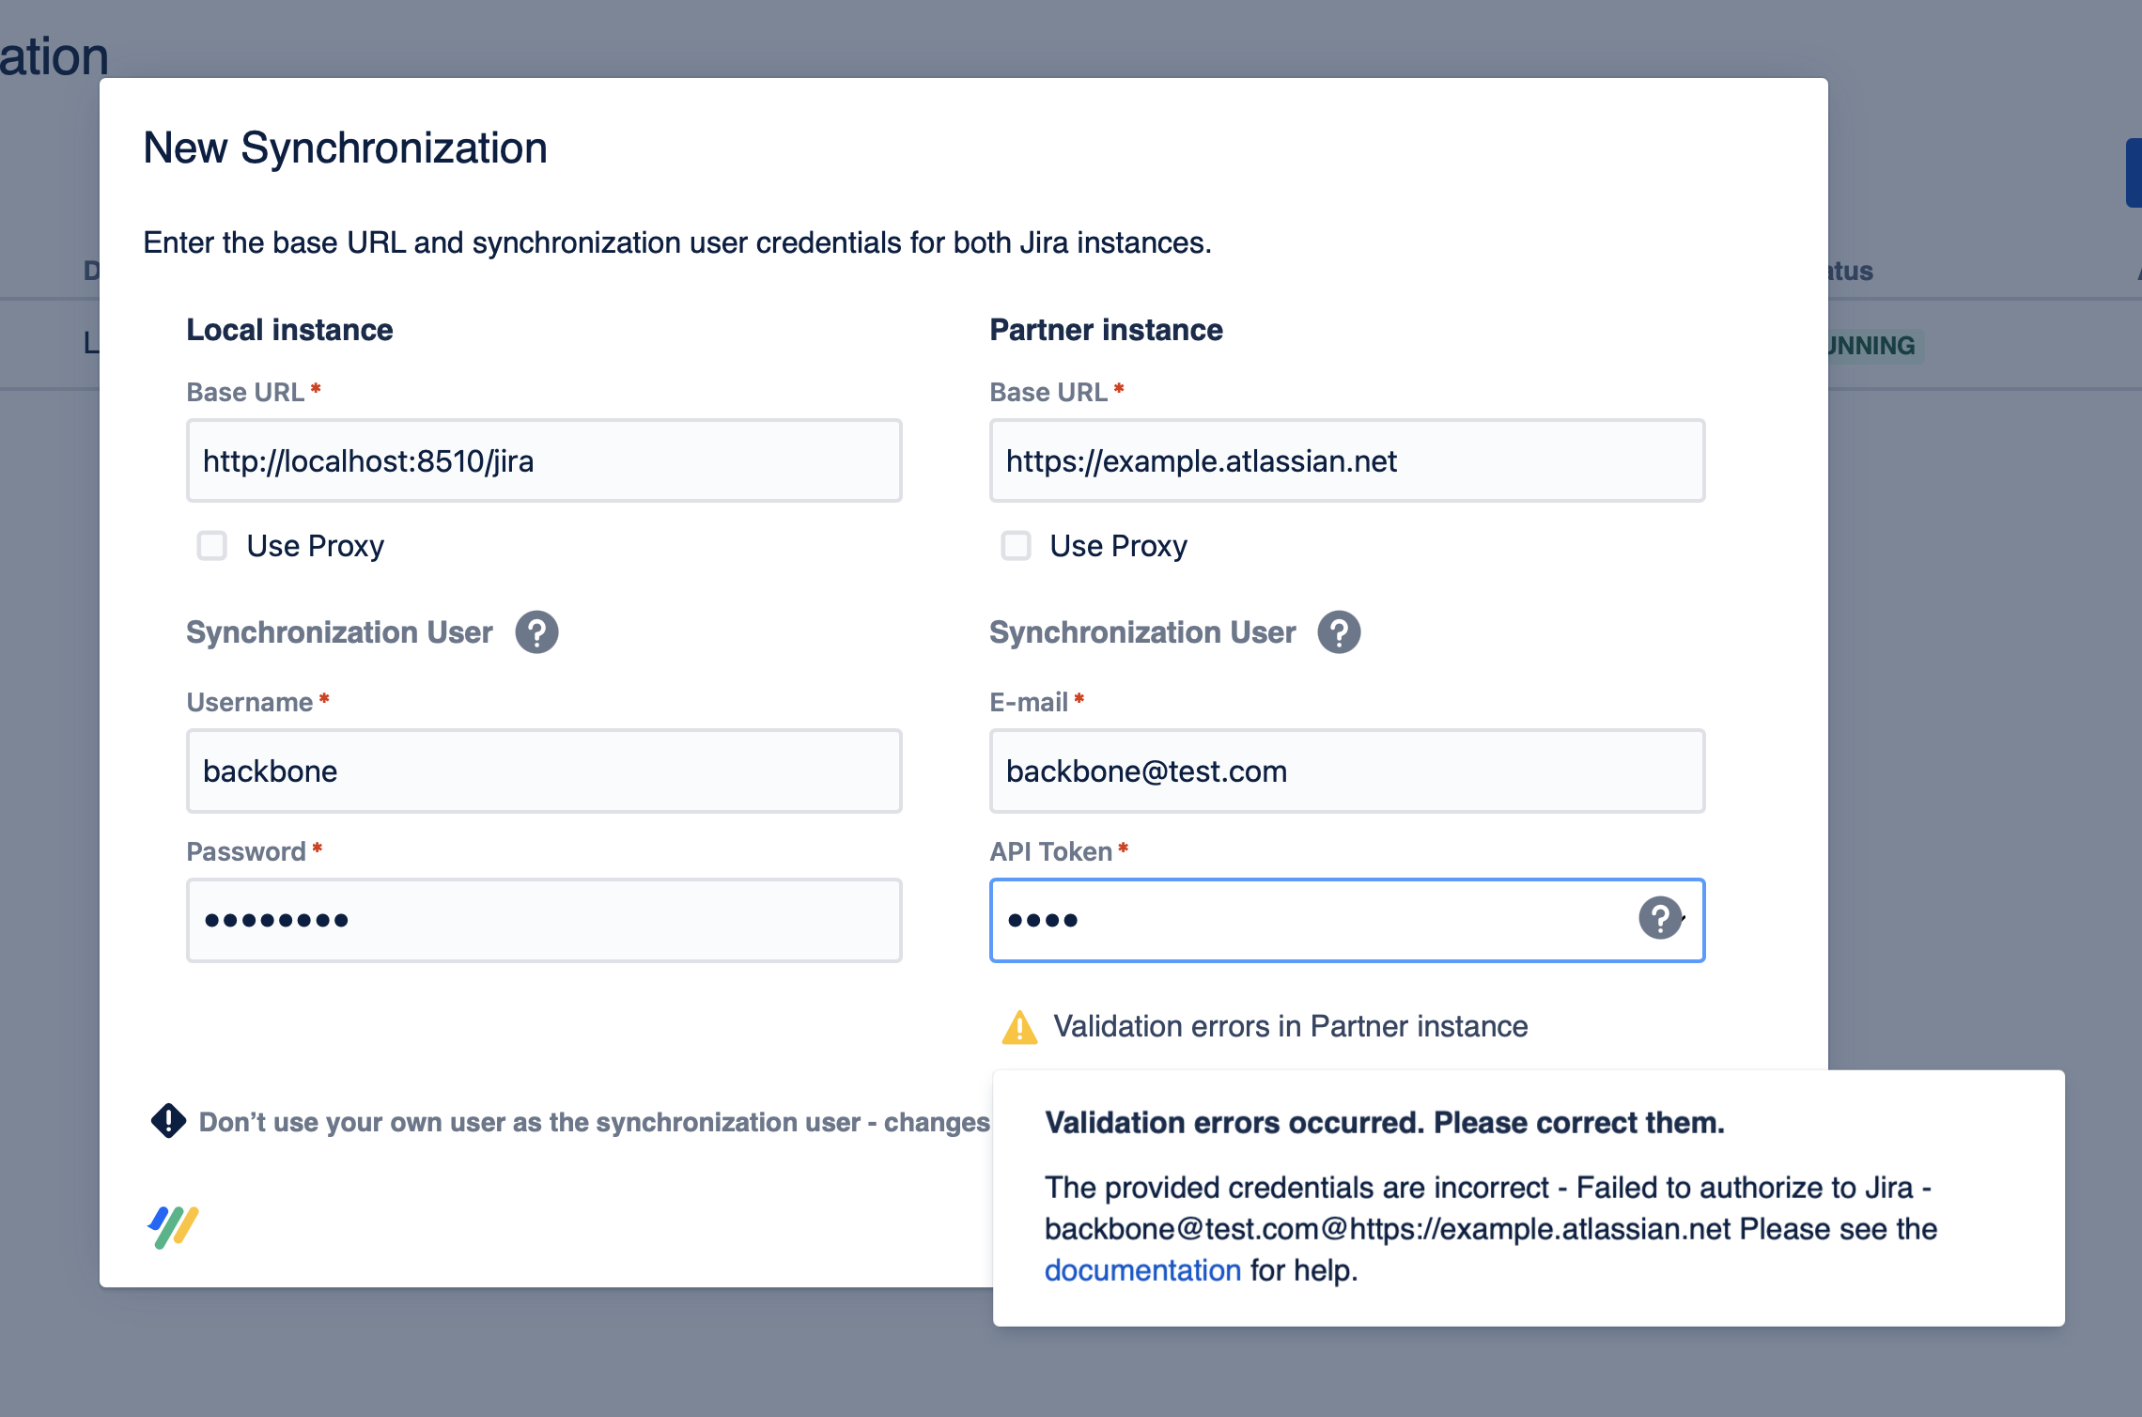Click the yellow validation warning triangle icon
Viewport: 2142px width, 1417px height.
[x=1019, y=1028]
